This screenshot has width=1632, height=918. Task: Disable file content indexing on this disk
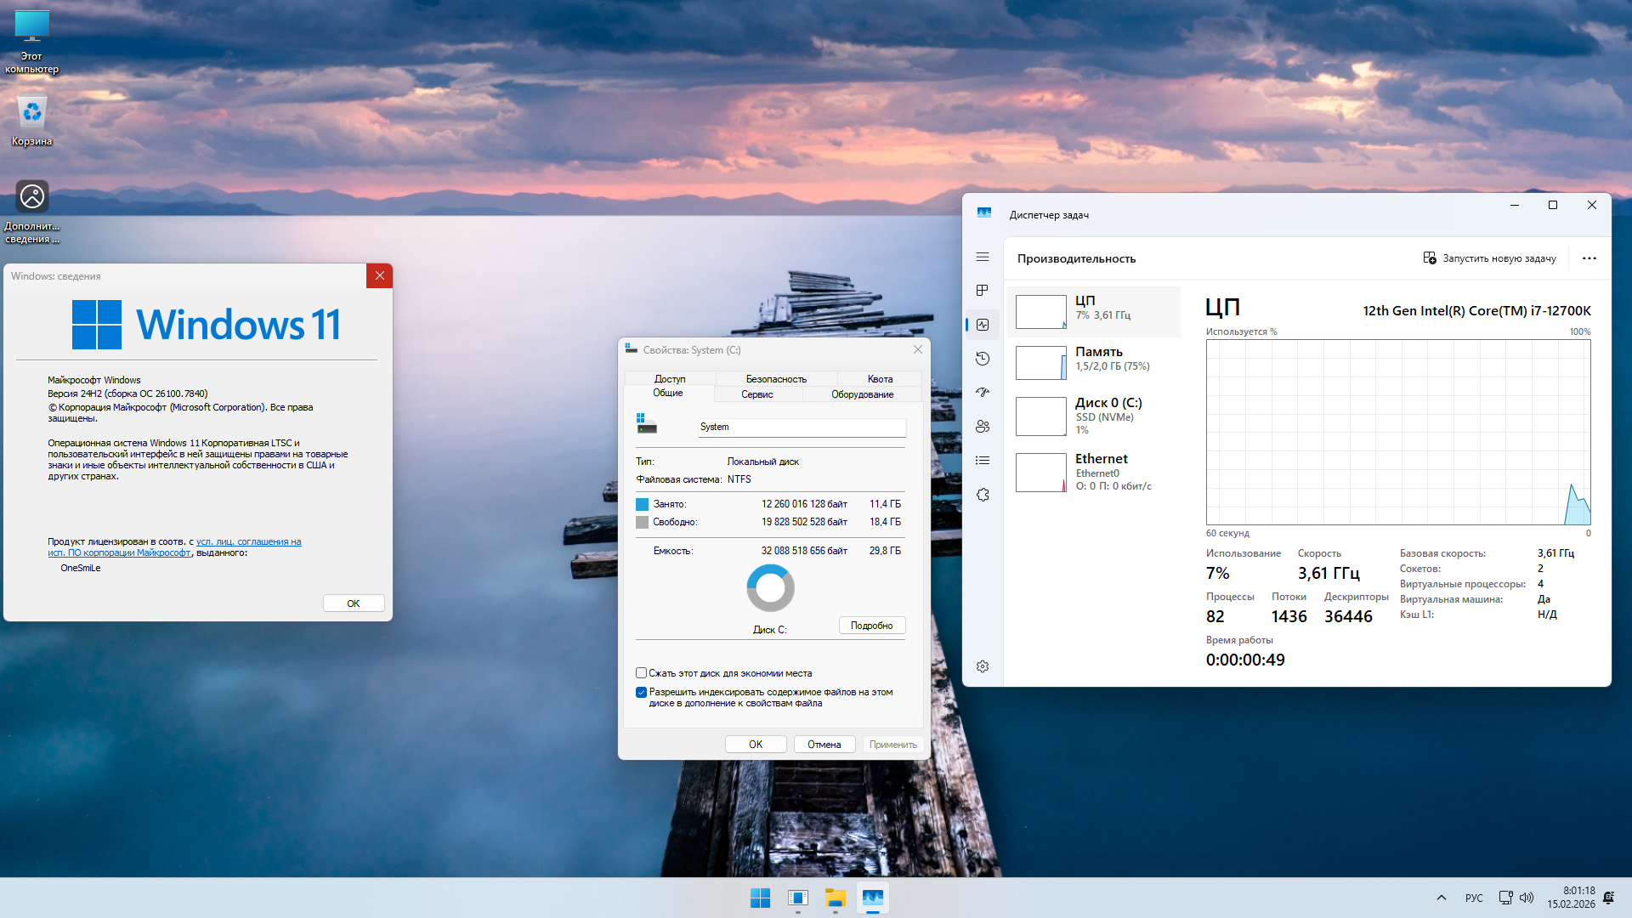coord(641,692)
